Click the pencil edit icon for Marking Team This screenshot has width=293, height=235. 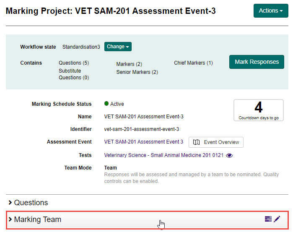click(277, 219)
